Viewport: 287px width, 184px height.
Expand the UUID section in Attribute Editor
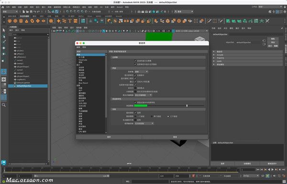[x=248, y=61]
